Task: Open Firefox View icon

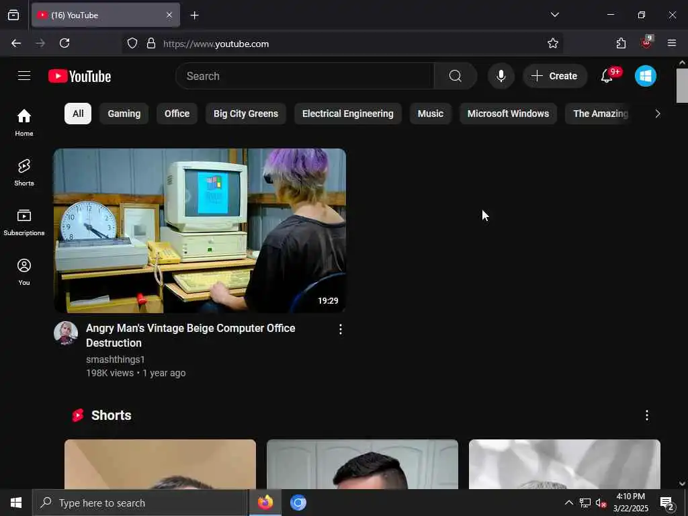Action: pos(13,15)
